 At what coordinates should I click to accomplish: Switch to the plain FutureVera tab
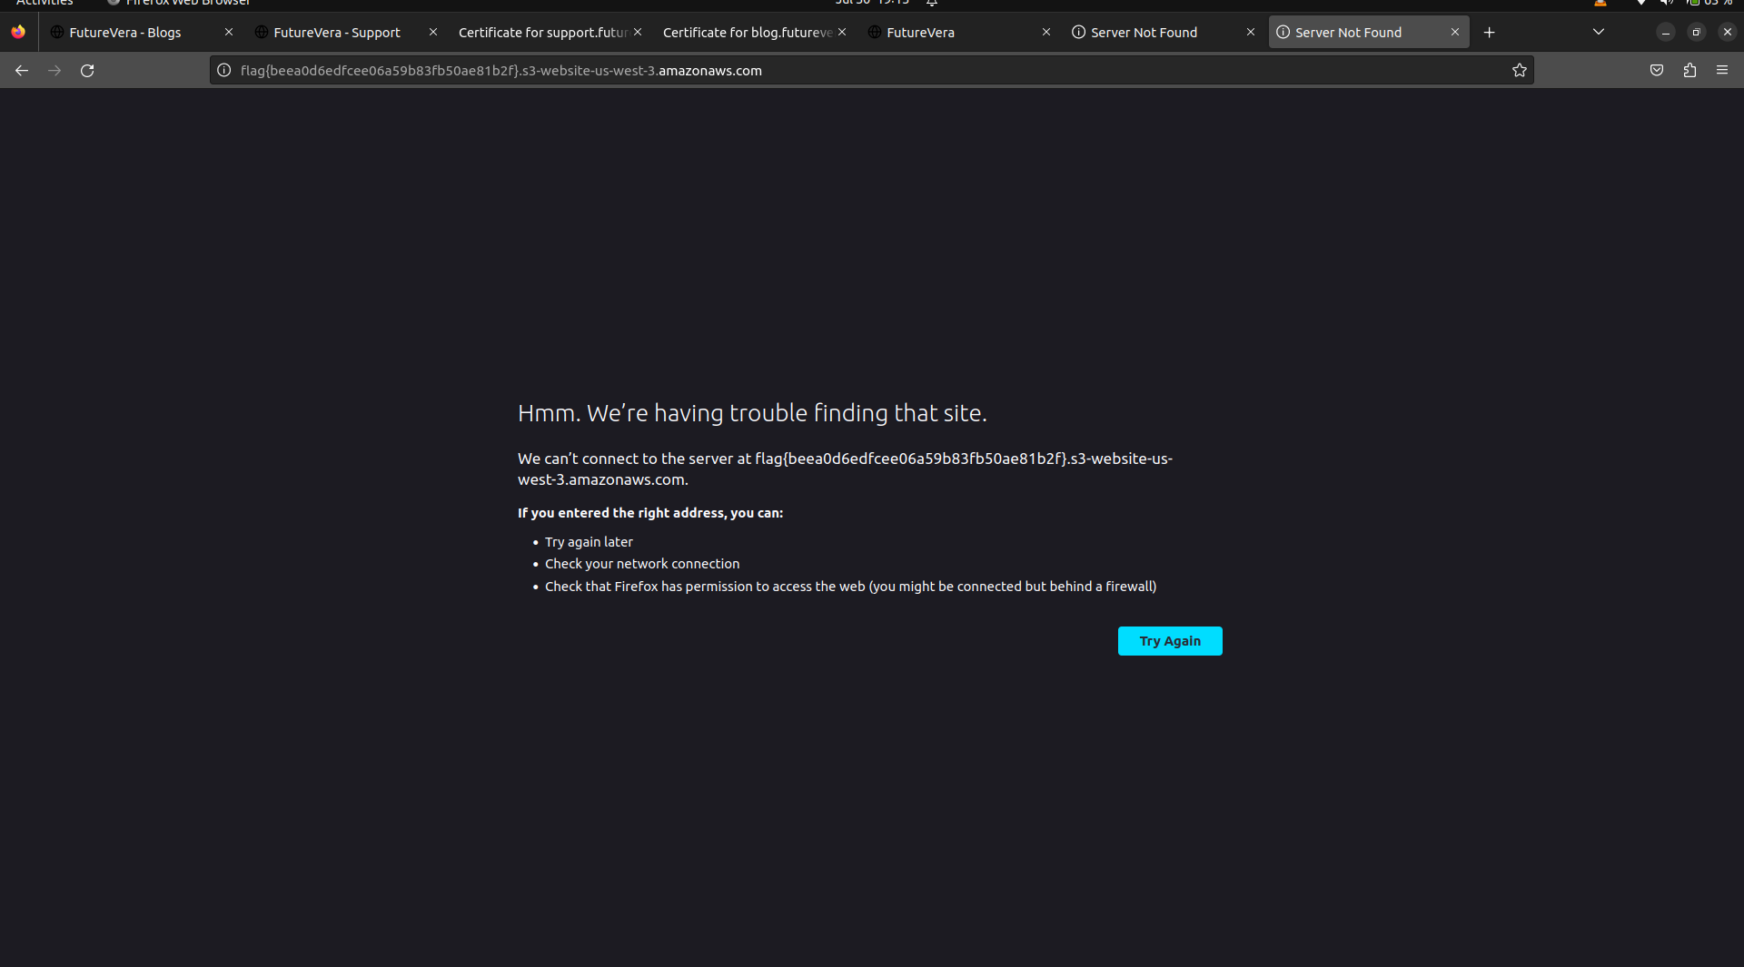pos(920,33)
